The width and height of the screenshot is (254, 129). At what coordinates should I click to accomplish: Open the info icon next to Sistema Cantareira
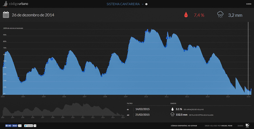click(147, 4)
